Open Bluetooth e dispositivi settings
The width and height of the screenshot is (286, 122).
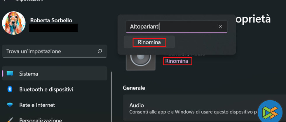[46, 89]
